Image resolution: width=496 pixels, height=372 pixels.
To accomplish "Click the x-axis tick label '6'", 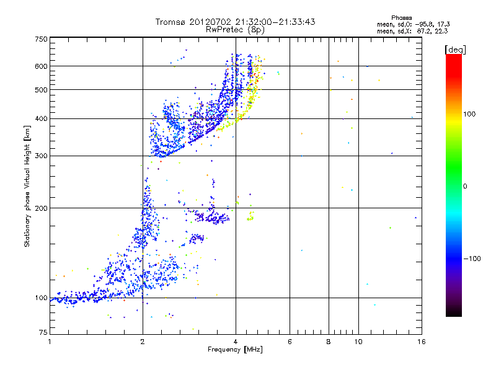I will point(290,342).
